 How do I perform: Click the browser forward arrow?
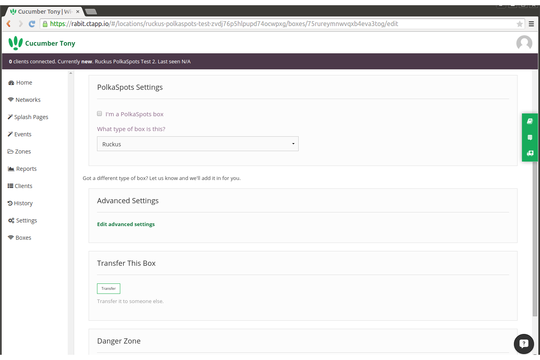click(x=20, y=24)
